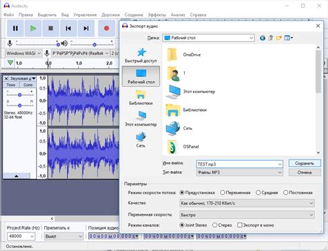Collapse the track with the up arrow
The height and width of the screenshot is (251, 328).
pos(17,176)
